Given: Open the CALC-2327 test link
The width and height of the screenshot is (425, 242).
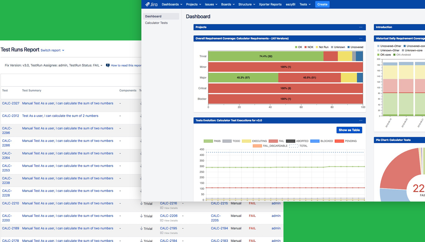Looking at the screenshot, I should tap(11, 103).
